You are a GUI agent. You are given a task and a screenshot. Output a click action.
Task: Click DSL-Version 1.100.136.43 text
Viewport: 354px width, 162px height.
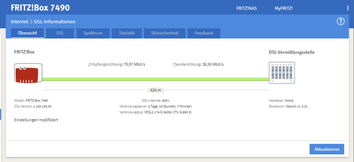coord(33,106)
